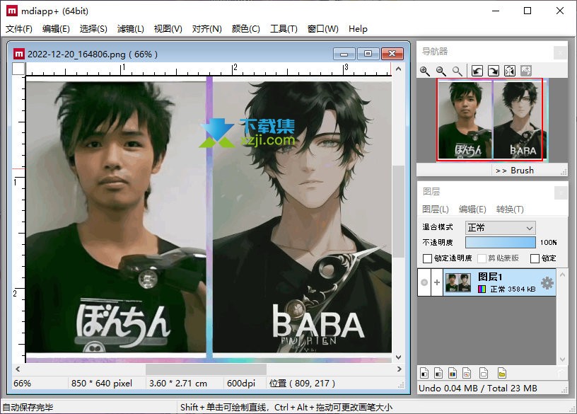This screenshot has height=414, width=577.
Task: Click layers list scroll down arrow
Action: click(x=562, y=360)
